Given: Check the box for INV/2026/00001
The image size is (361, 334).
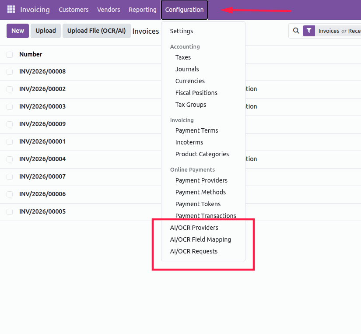Looking at the screenshot, I should 10,142.
